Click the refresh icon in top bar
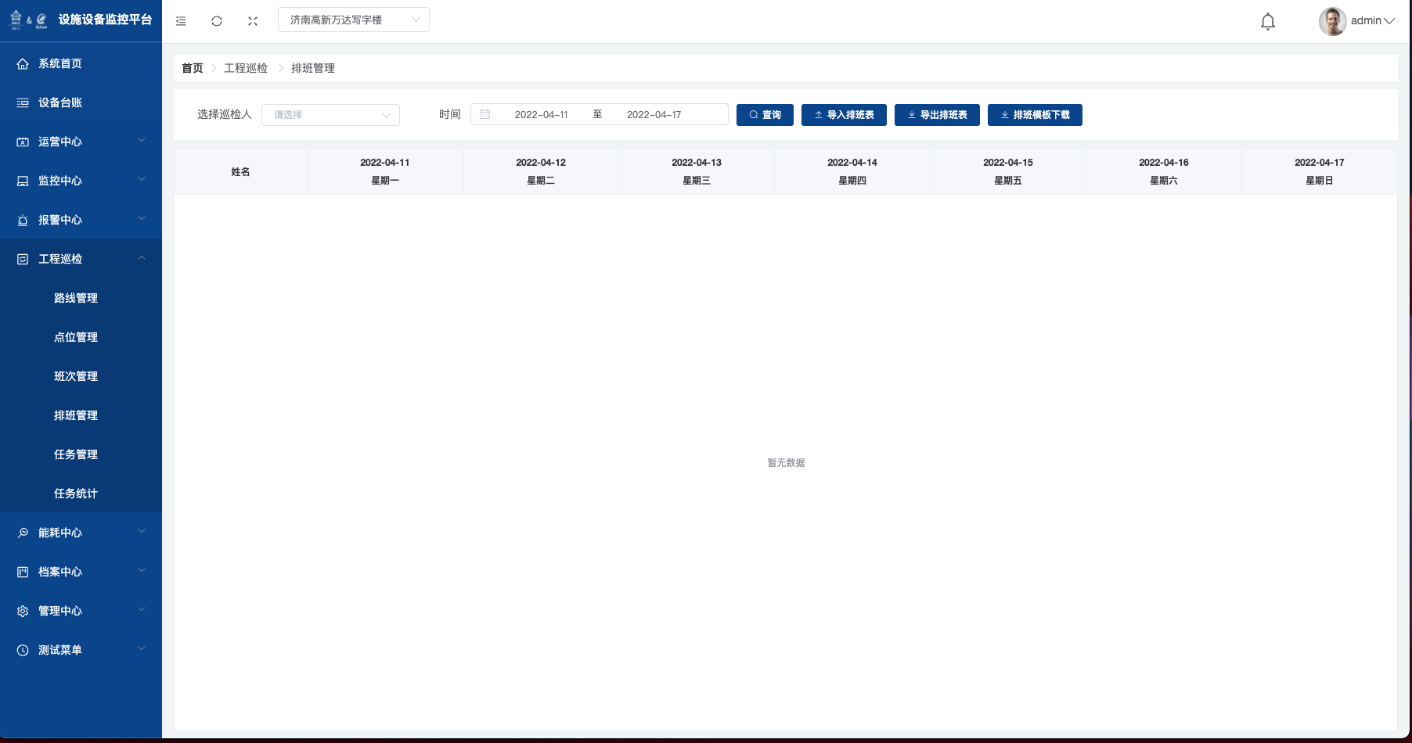Screen dimensions: 1412x743 217,21
